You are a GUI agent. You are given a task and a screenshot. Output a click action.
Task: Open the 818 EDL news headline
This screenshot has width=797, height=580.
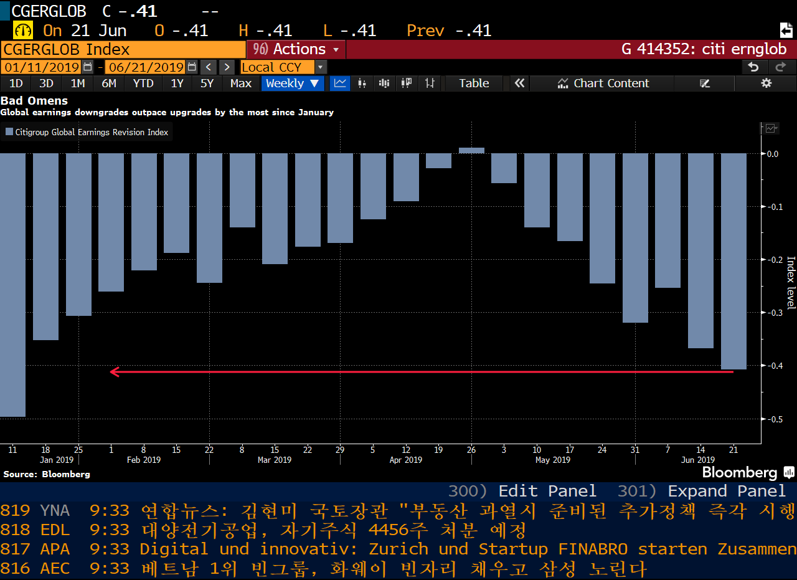click(398, 530)
